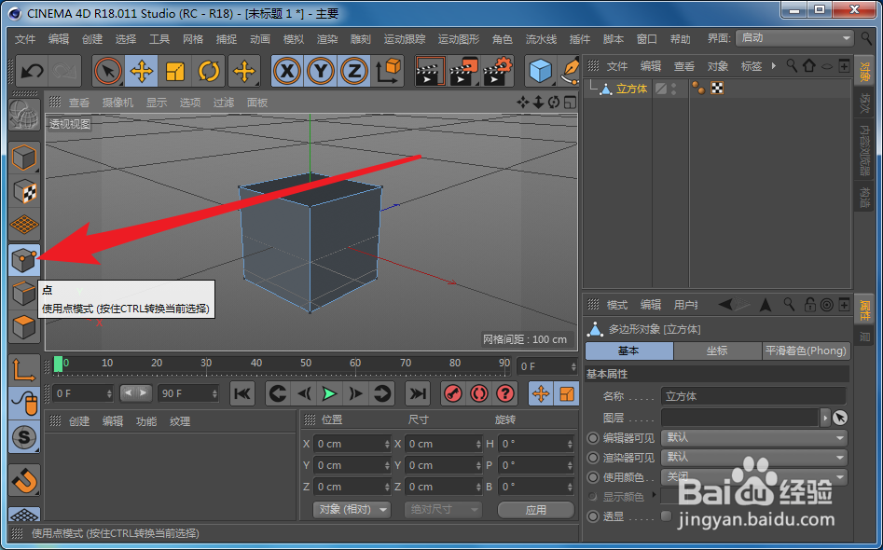
Task: Open the 编辑器可见 dropdown
Action: click(x=754, y=437)
